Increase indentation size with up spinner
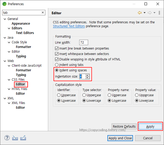 [x=87, y=75]
